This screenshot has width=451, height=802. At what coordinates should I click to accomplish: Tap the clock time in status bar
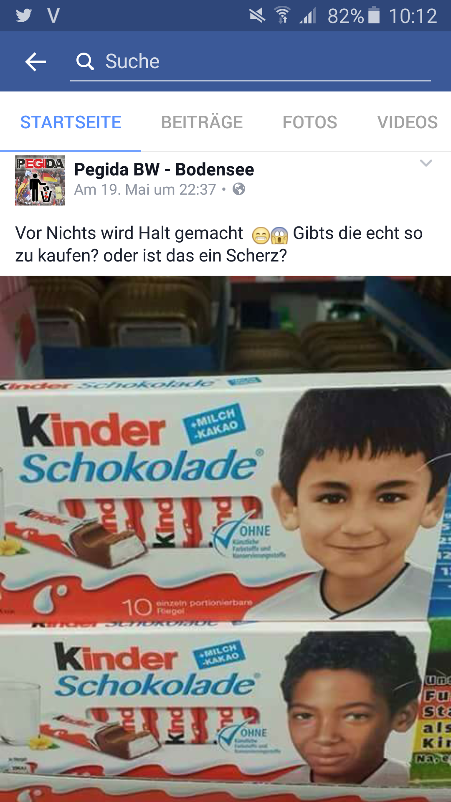pyautogui.click(x=413, y=16)
